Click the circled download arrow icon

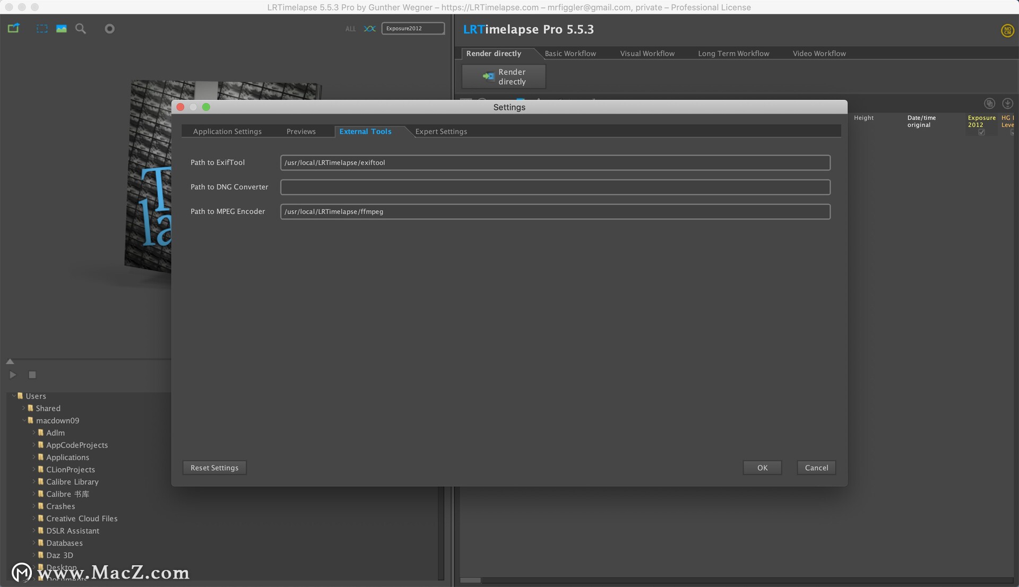point(1007,103)
